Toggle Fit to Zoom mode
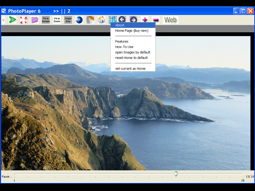This screenshot has width=255, height=191. click(56, 19)
